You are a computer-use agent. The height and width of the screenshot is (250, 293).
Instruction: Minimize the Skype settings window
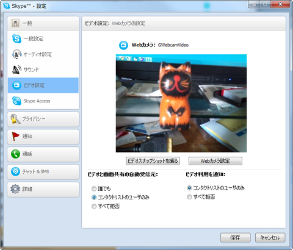[254, 4]
